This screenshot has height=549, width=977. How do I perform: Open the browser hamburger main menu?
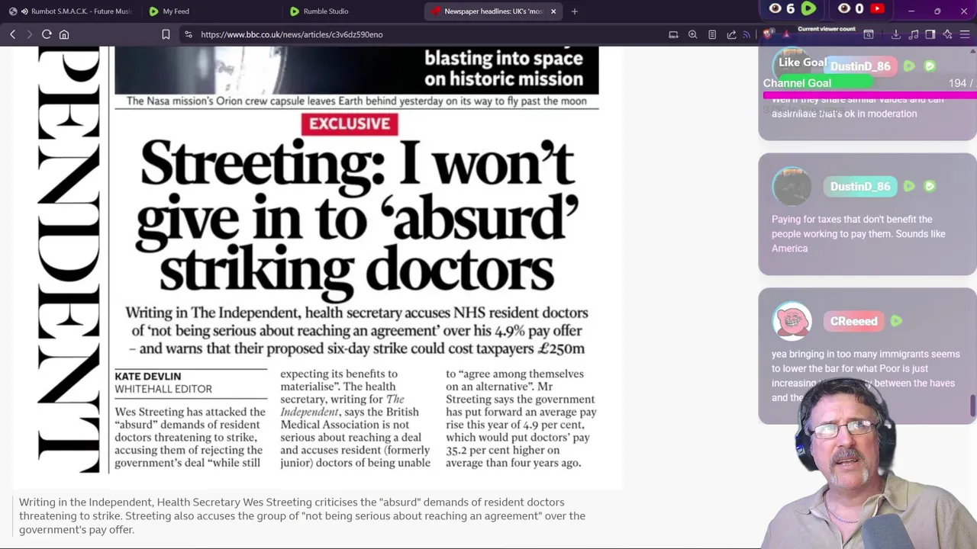965,34
